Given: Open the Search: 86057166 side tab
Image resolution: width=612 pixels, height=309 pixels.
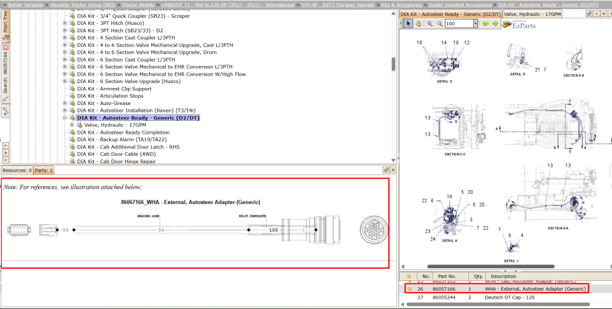Looking at the screenshot, I should point(5,73).
